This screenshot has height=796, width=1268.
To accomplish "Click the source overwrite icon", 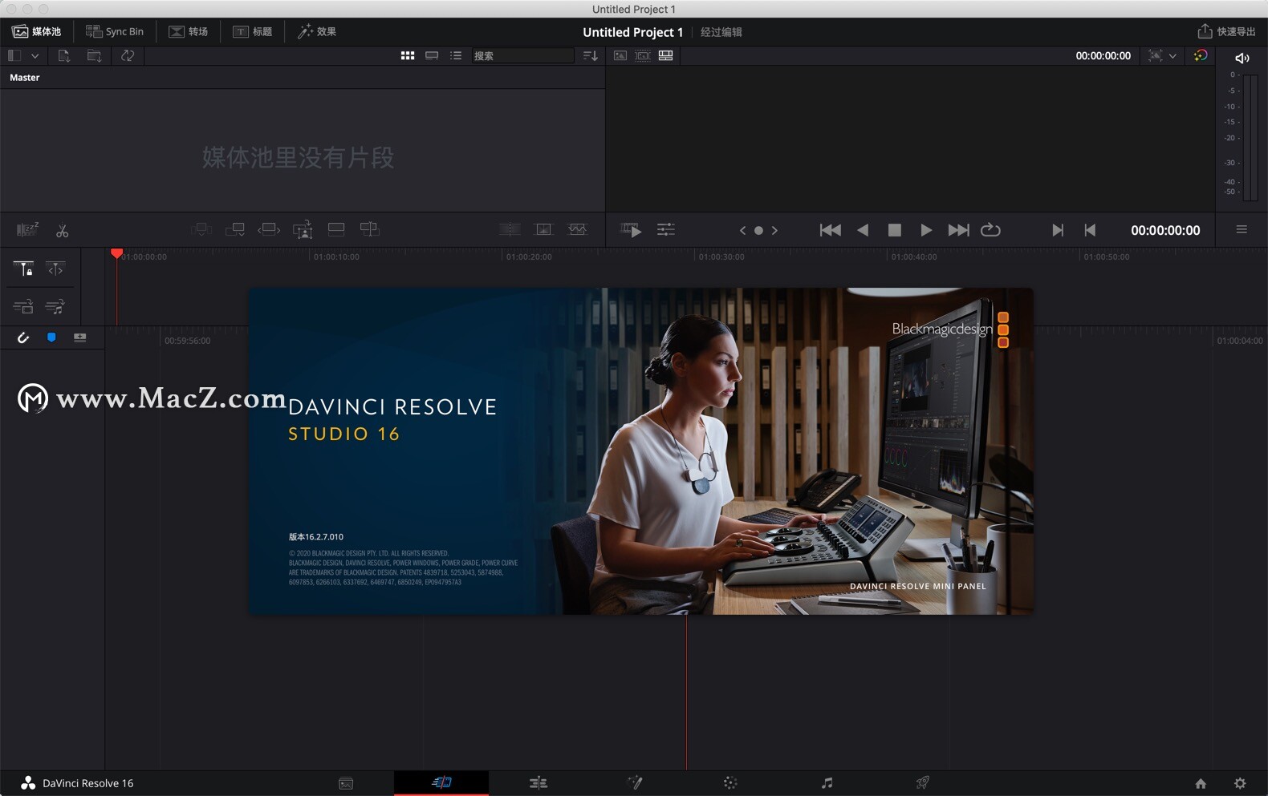I will (369, 229).
